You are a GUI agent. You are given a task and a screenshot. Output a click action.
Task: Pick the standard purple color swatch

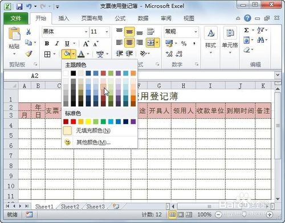tap(133, 122)
